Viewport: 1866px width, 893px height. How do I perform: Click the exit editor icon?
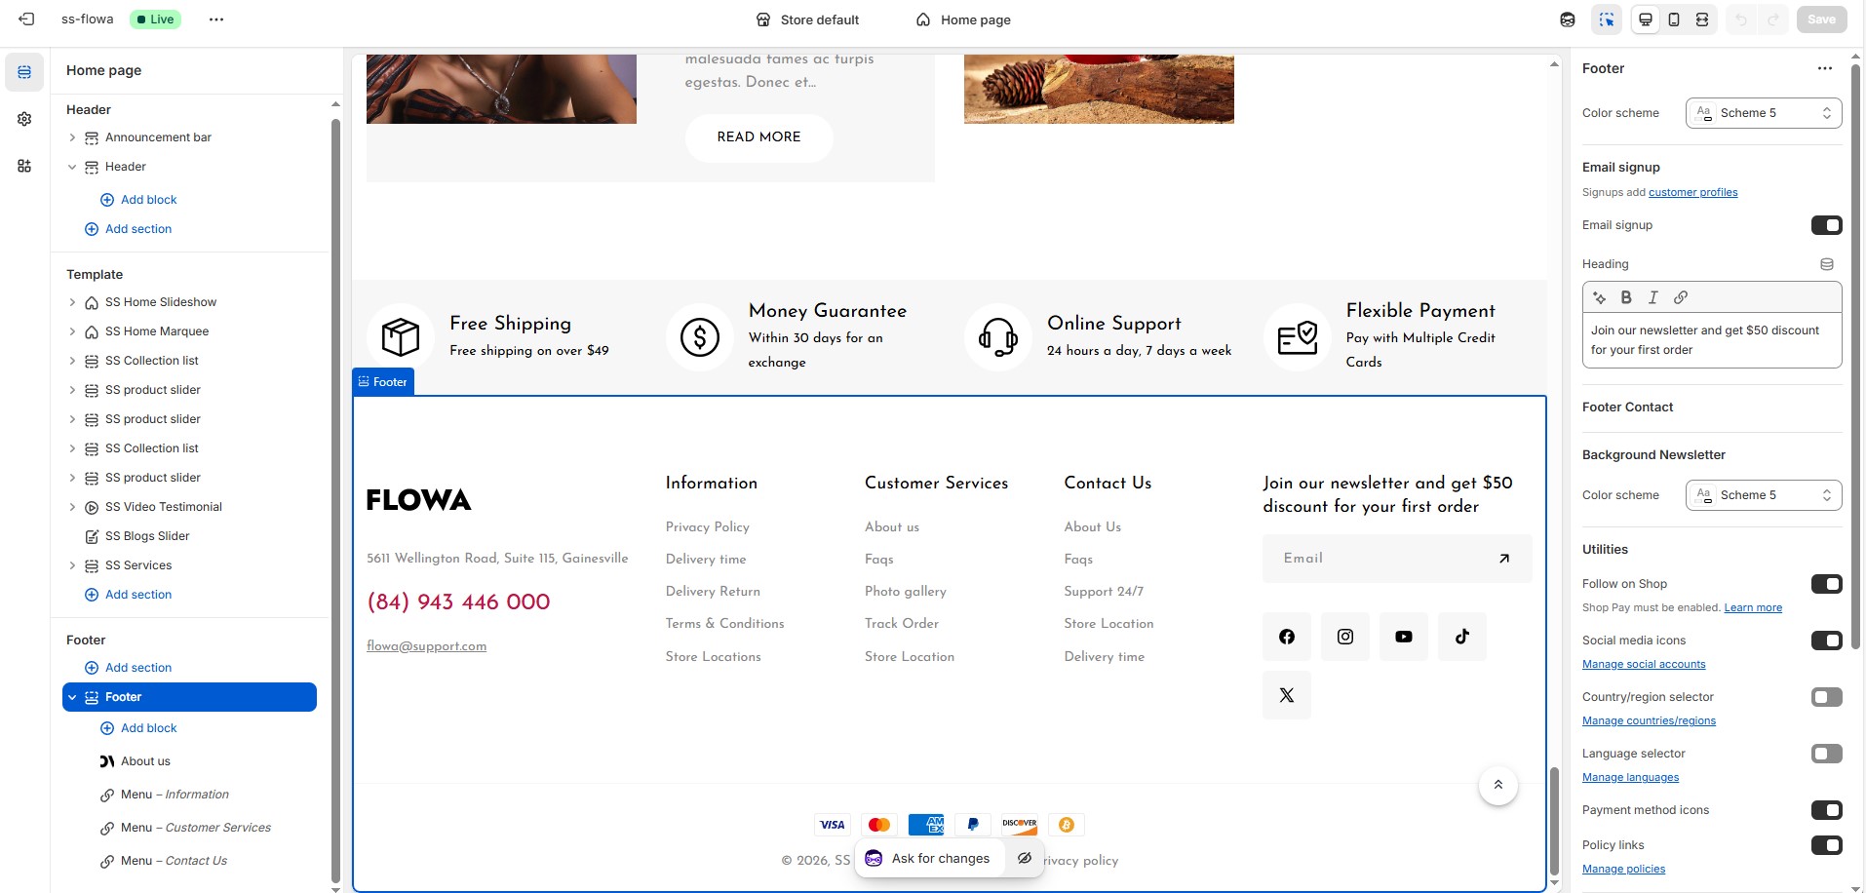tap(26, 19)
